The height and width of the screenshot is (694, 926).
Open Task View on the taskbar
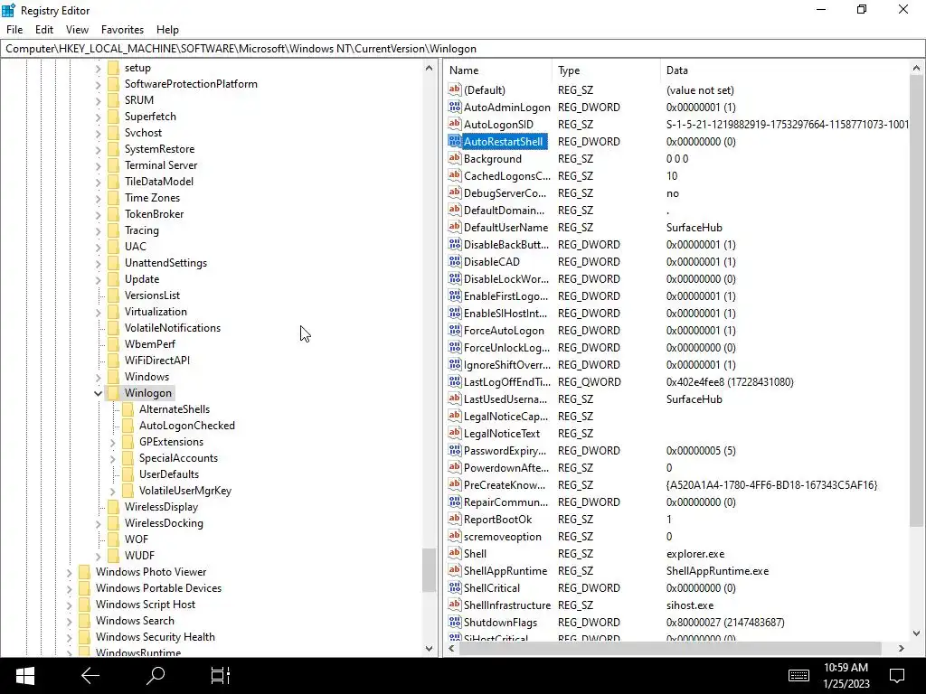point(221,676)
